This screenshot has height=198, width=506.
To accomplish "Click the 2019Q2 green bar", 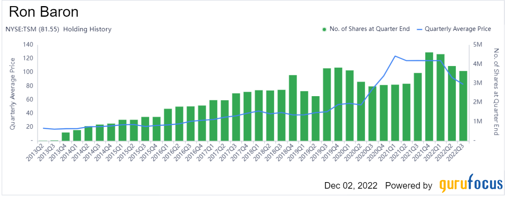I will [x=315, y=118].
